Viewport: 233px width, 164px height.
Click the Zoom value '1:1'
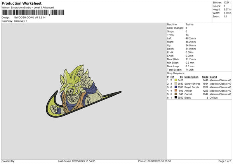pos(225,16)
